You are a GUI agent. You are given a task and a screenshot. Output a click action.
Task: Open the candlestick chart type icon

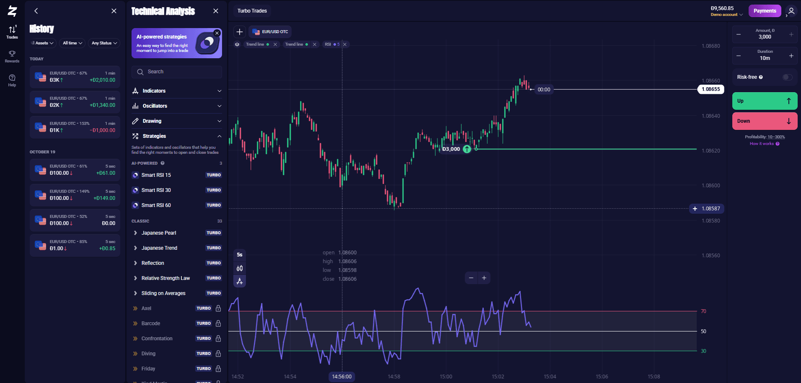[240, 268]
